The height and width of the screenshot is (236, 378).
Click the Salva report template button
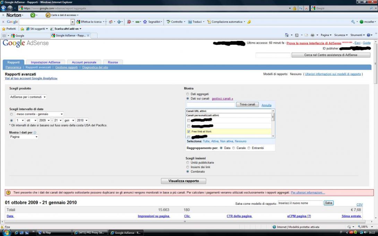pyautogui.click(x=328, y=203)
